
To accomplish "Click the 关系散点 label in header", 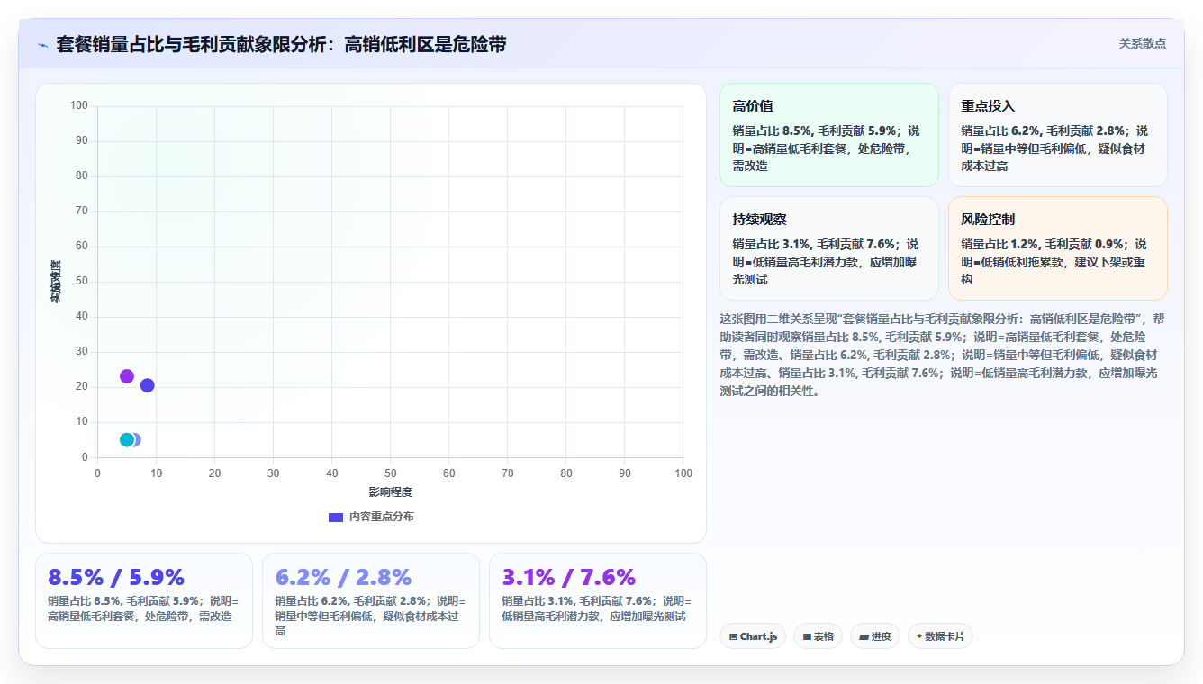I will [1142, 43].
